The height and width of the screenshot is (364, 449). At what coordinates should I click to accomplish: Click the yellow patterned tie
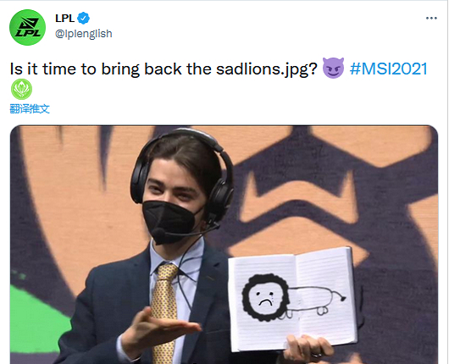pos(164,312)
